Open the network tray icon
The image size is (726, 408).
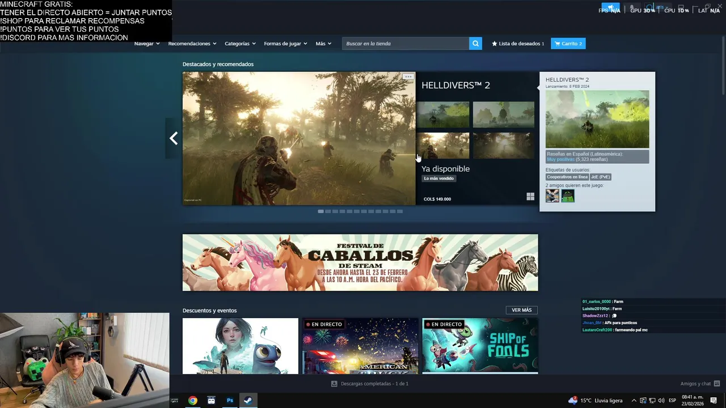(x=652, y=400)
